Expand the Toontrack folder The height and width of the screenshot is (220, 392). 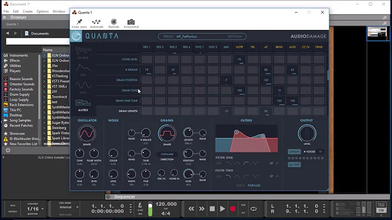coord(44,97)
